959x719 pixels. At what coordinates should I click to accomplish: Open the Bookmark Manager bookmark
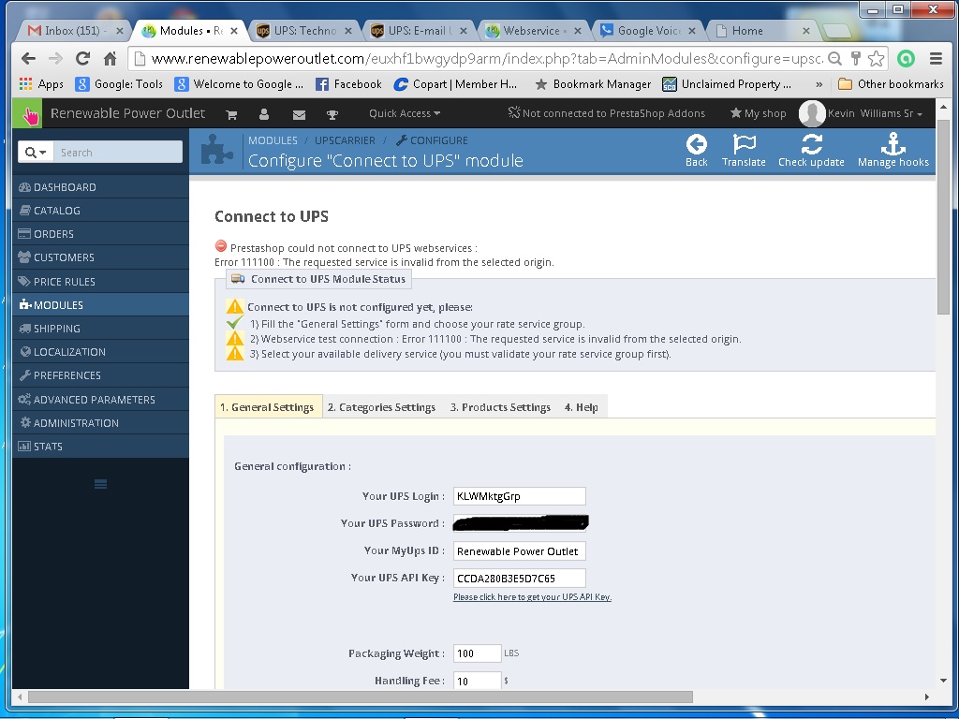click(593, 84)
